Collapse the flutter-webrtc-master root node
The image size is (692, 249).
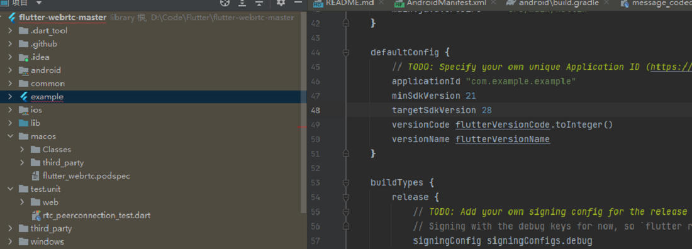(x=3, y=18)
